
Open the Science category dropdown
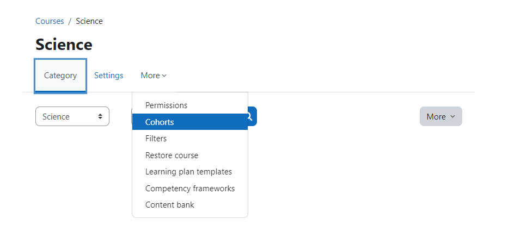point(72,116)
